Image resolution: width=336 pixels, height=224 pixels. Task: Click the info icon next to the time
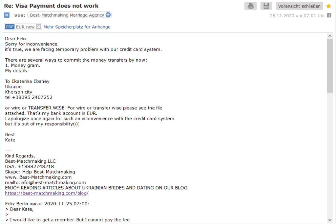(x=329, y=15)
